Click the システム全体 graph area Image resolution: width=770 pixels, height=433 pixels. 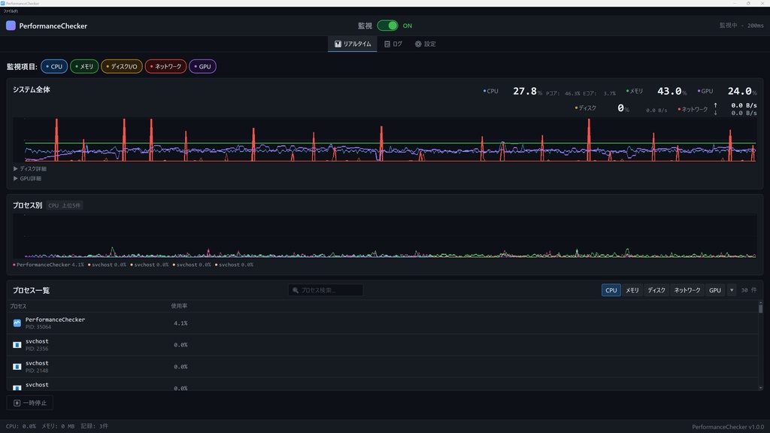pyautogui.click(x=384, y=139)
